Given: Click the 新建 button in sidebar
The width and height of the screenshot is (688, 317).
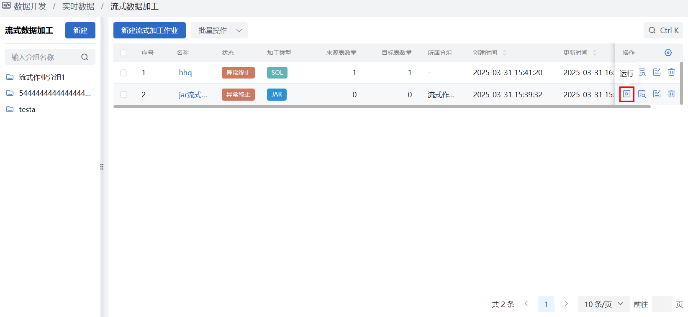Looking at the screenshot, I should tap(80, 30).
